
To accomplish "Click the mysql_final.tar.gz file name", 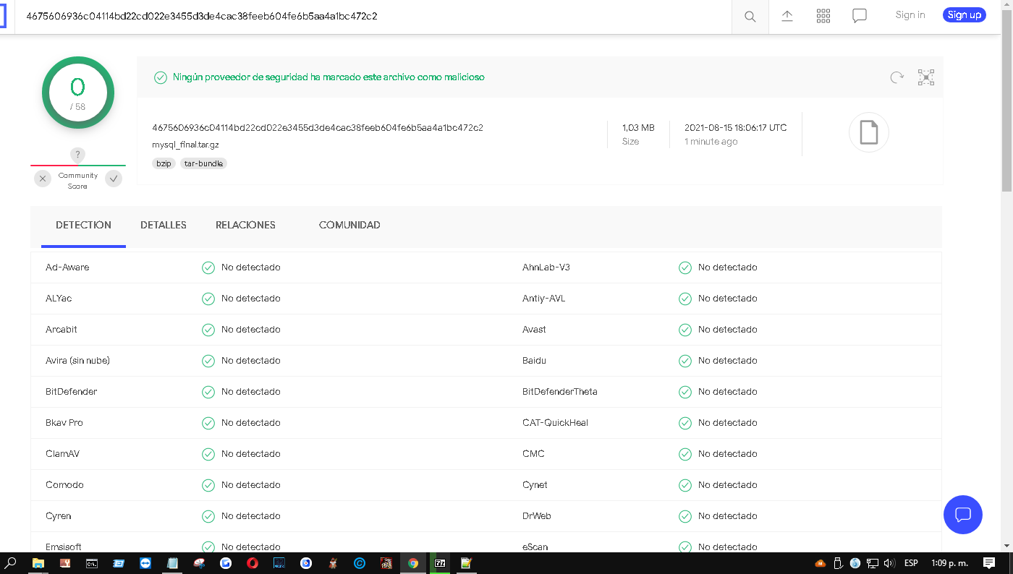I will click(x=186, y=145).
